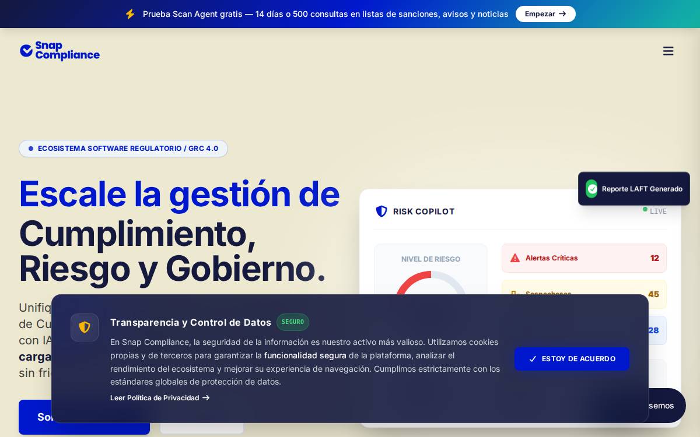
Task: Click the shield icon in cookie banner
Action: 85,327
